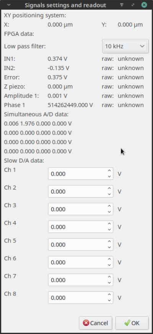Screen dimensions: 153x334
Task: Close the dialog with titlebar X icon
Action: 144,5
